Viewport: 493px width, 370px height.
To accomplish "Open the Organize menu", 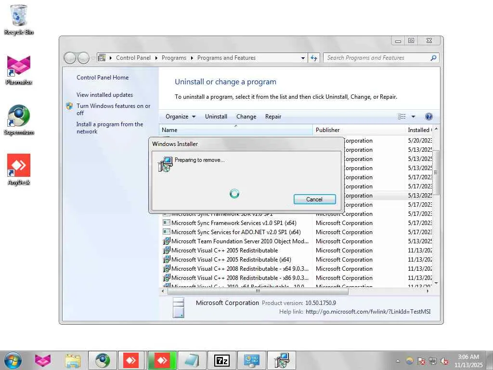I will point(181,117).
